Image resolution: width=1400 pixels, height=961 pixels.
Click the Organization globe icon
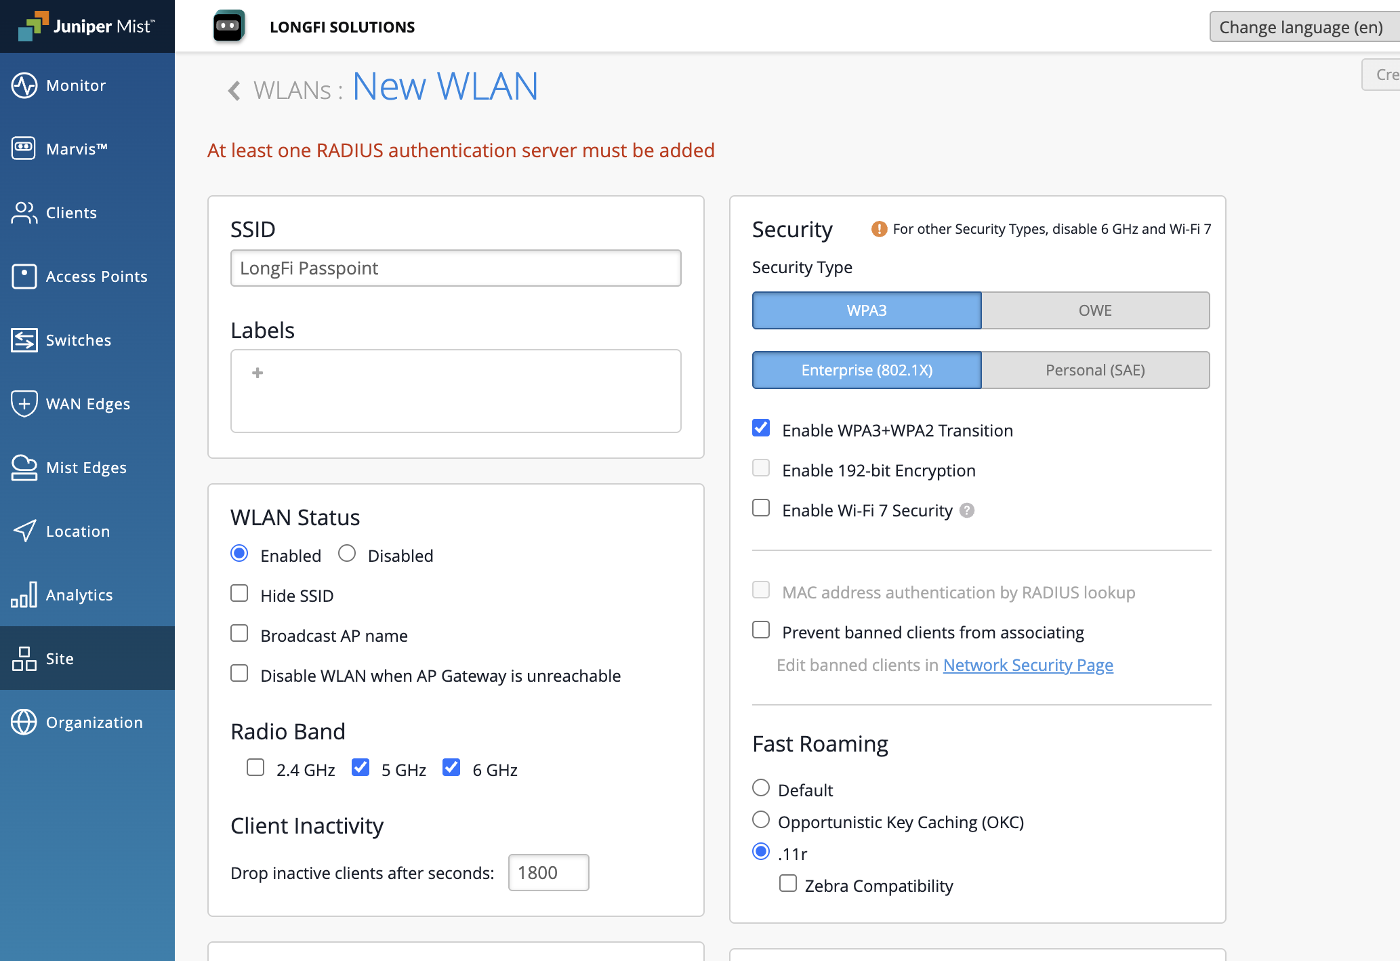tap(24, 722)
